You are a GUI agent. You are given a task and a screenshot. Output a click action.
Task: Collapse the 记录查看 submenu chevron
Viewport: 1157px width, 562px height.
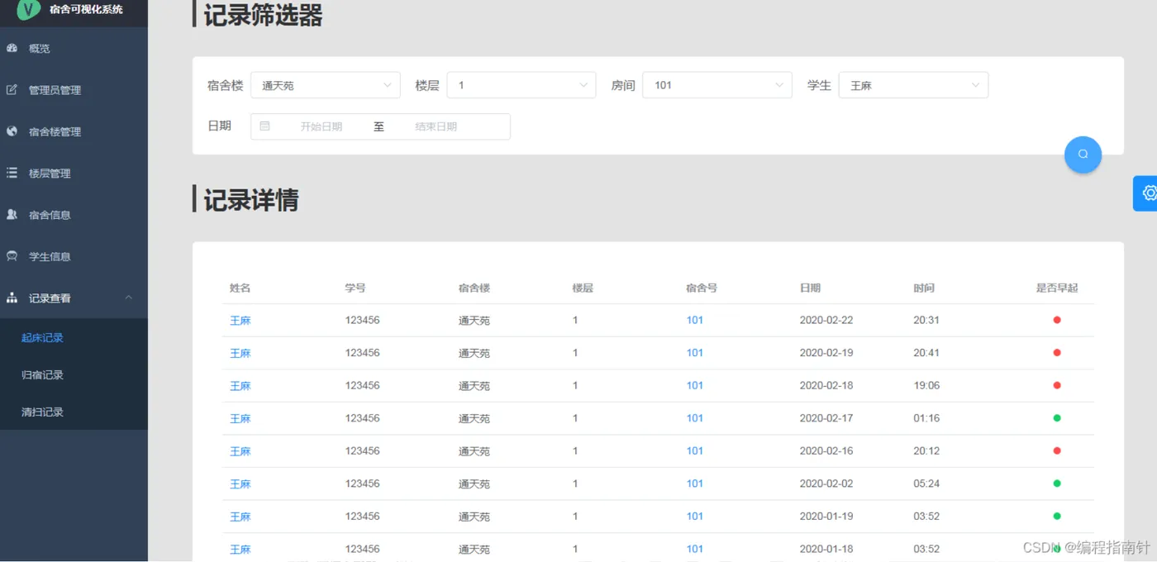click(x=129, y=298)
